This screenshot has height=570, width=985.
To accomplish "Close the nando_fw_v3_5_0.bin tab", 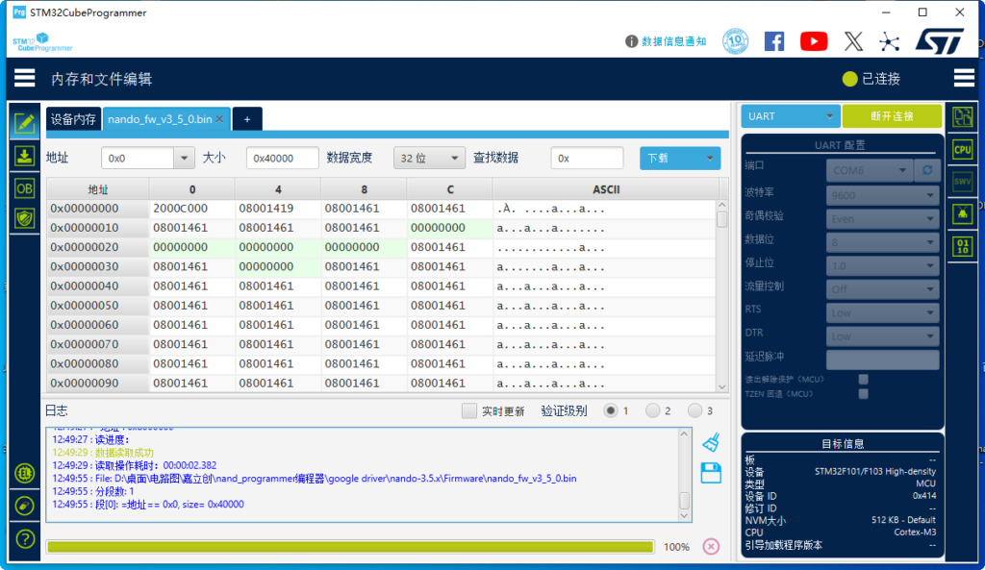I will (x=220, y=119).
